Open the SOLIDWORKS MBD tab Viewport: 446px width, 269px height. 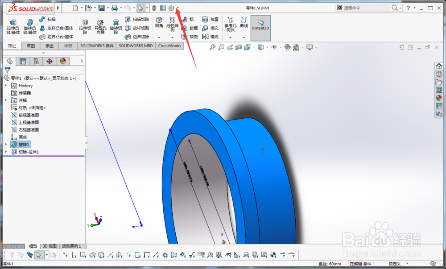(136, 46)
